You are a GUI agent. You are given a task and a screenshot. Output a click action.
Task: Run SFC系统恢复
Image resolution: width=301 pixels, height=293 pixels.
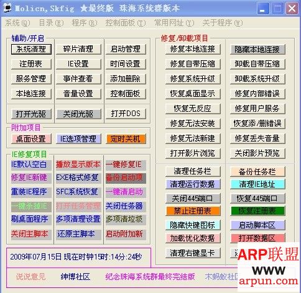[x=78, y=192]
